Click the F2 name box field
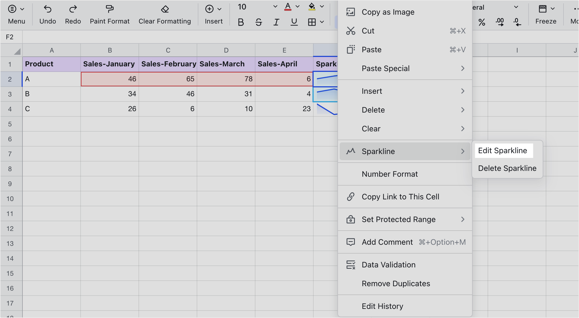 (11, 37)
